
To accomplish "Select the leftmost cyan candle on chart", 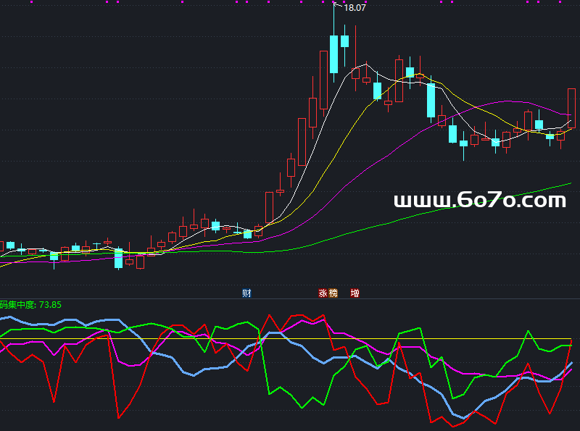I will 10,246.
